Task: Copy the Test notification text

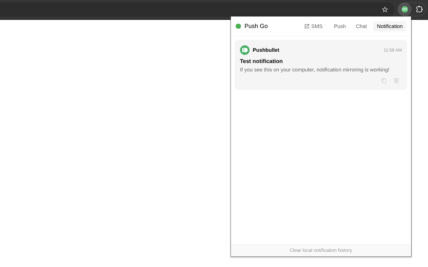Action: pyautogui.click(x=384, y=81)
